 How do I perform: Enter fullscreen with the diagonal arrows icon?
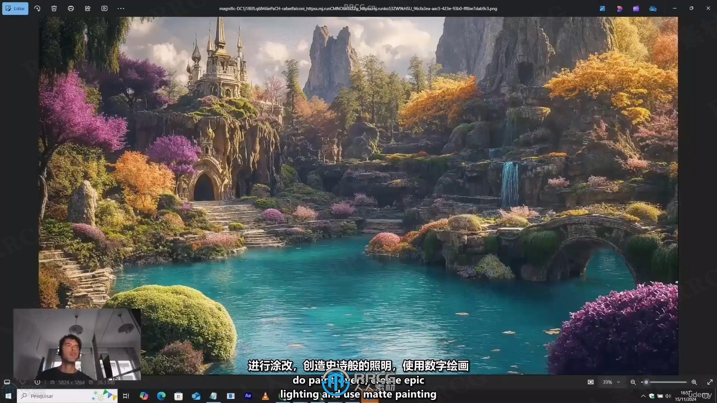click(x=710, y=382)
